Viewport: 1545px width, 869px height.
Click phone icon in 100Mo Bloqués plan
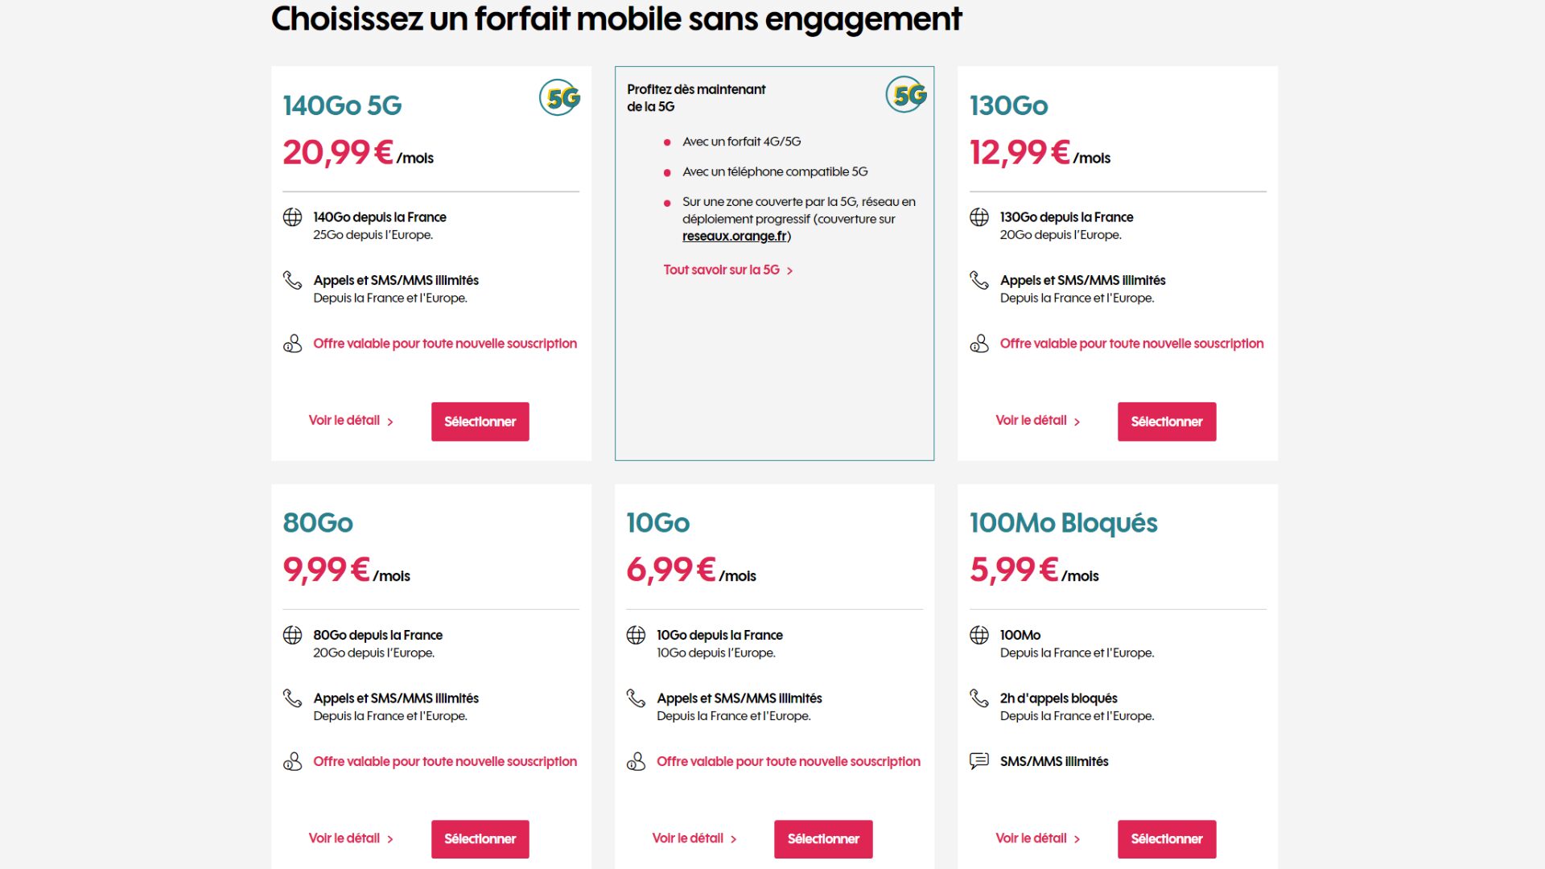pyautogui.click(x=978, y=698)
